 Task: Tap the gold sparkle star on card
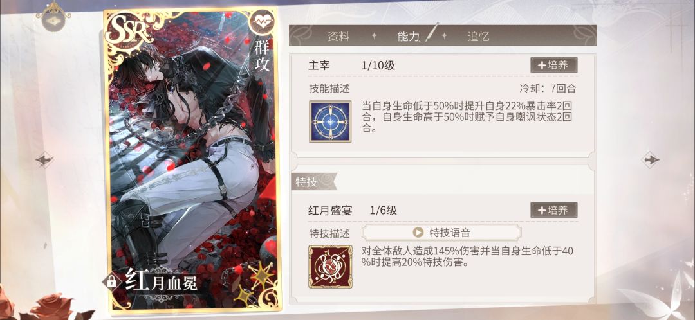pos(261,276)
